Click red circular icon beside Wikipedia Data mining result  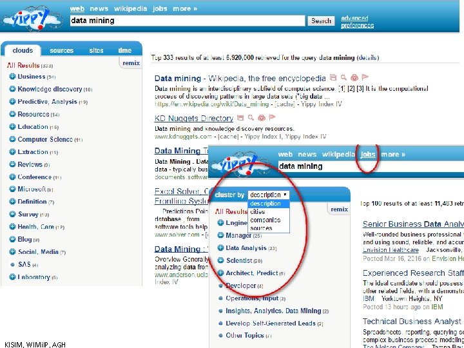coord(354,77)
